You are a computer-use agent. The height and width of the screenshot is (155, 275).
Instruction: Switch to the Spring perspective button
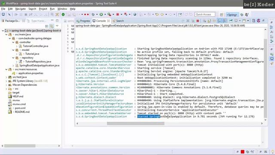tap(232, 15)
